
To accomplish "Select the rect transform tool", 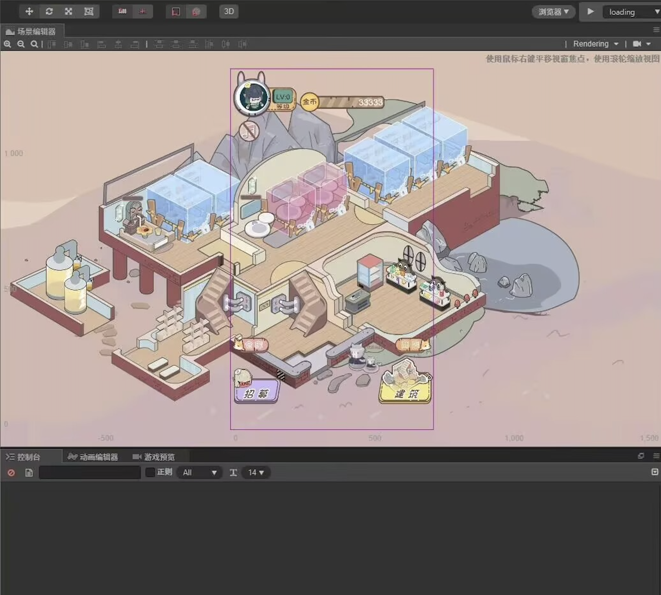I will coord(89,11).
